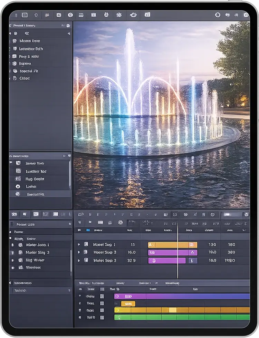Click the puzzle-gear icon in top toolbar
The width and height of the screenshot is (259, 338).
pos(119,15)
